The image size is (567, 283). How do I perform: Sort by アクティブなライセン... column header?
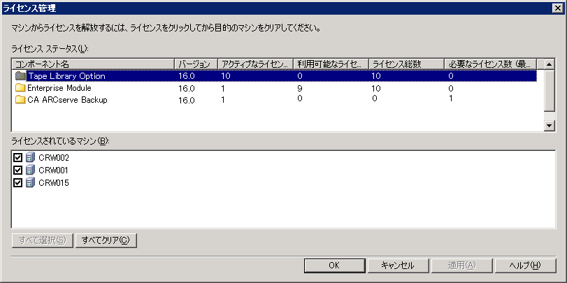tap(255, 64)
